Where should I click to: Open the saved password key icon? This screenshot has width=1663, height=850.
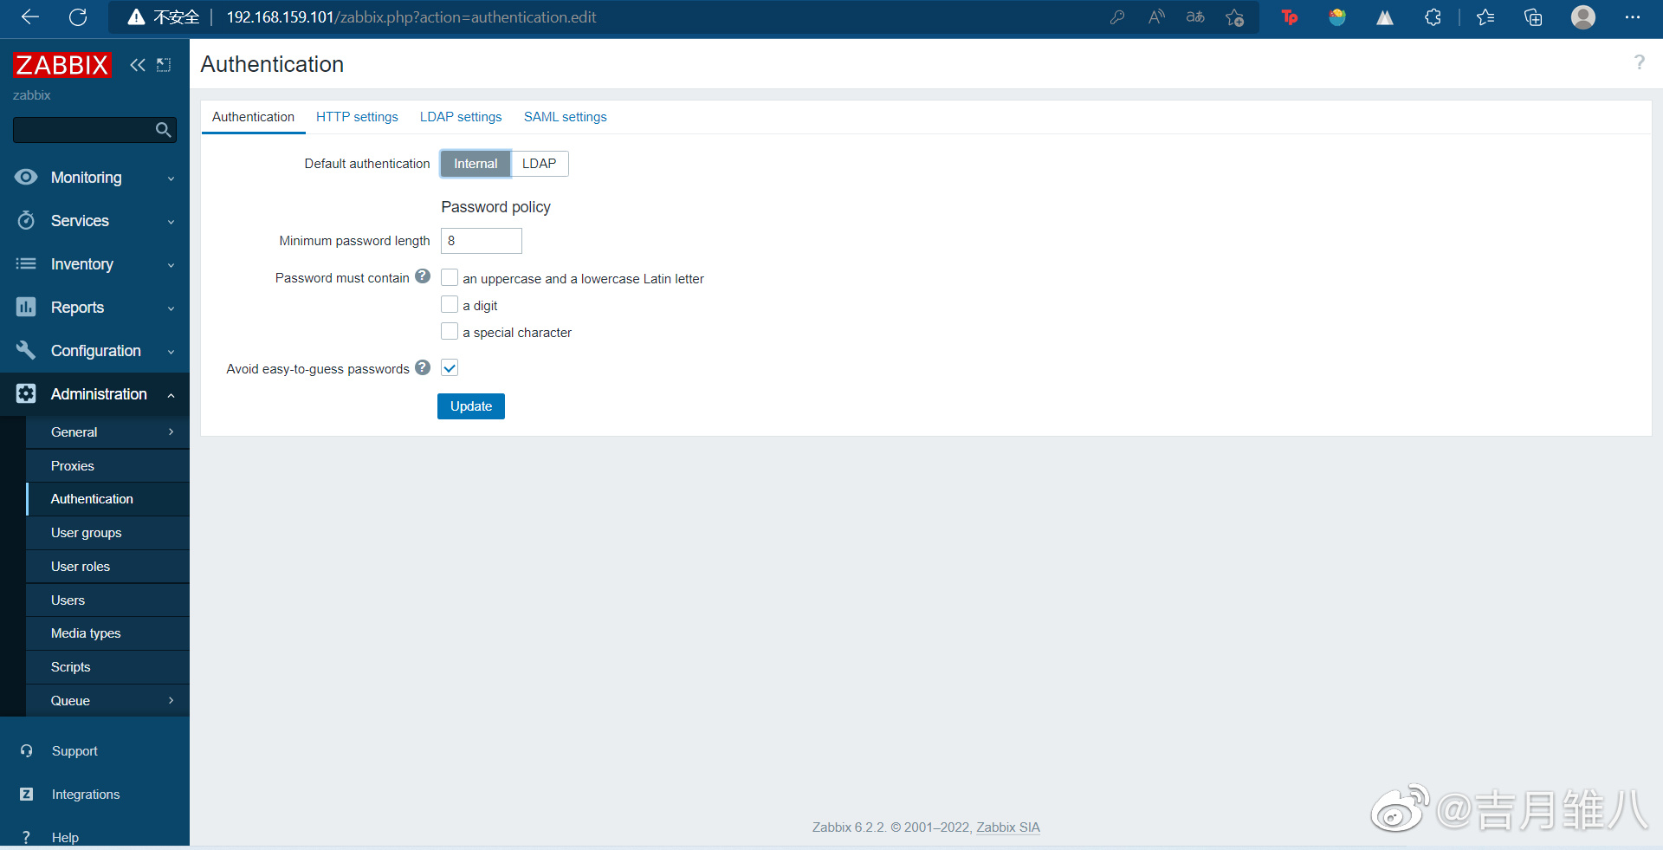point(1117,17)
